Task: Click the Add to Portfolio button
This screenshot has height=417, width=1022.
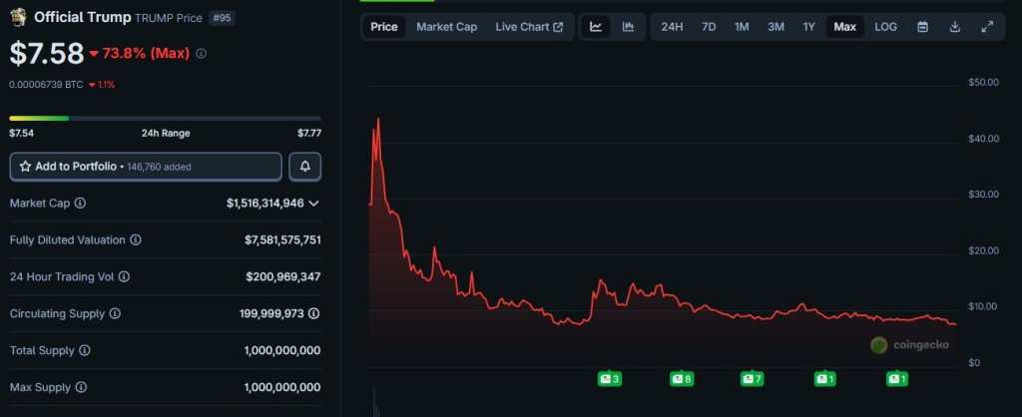Action: point(146,167)
